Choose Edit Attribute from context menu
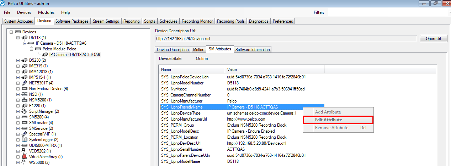 tap(338, 120)
